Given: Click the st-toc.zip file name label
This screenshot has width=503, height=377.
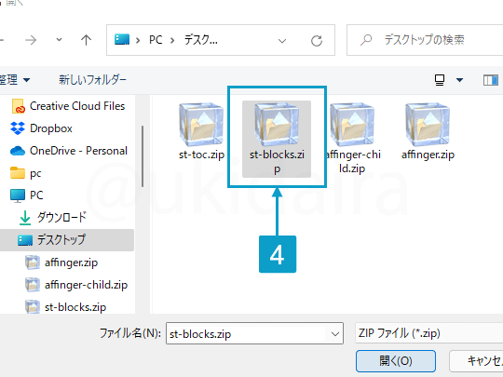Looking at the screenshot, I should (201, 155).
